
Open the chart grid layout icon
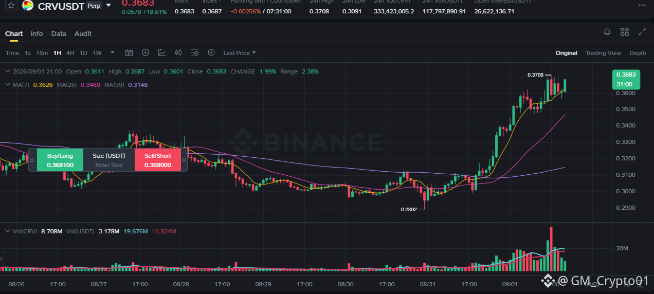pyautogui.click(x=625, y=32)
